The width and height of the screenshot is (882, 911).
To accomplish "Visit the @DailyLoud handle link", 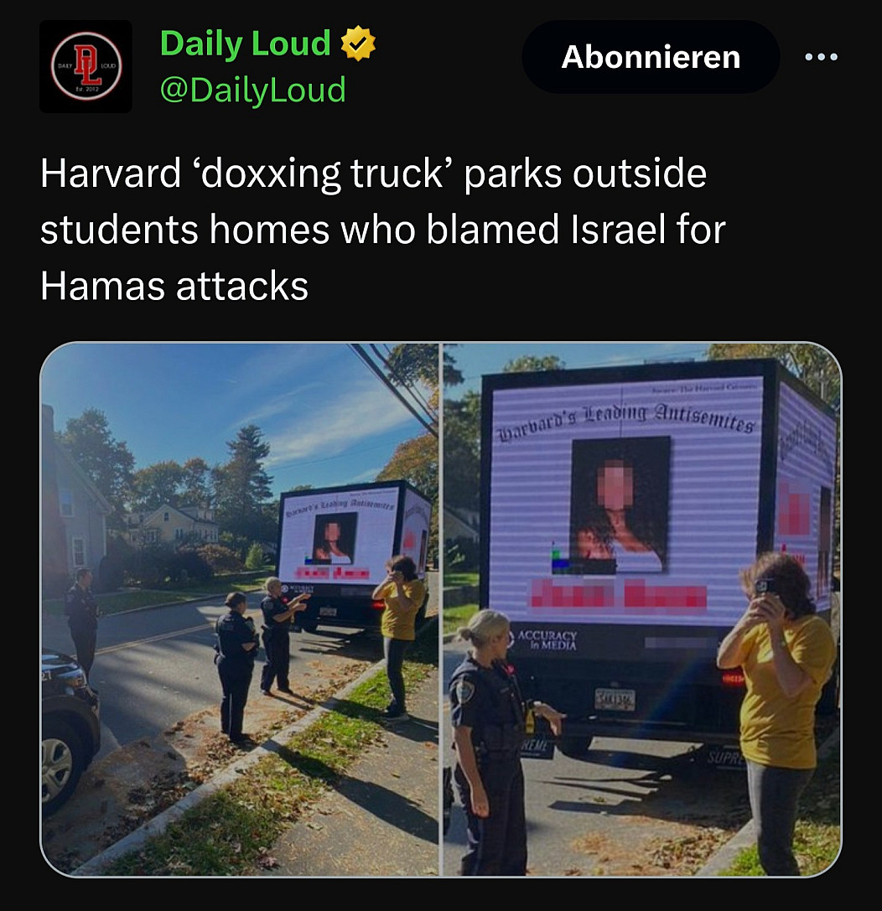I will [252, 90].
